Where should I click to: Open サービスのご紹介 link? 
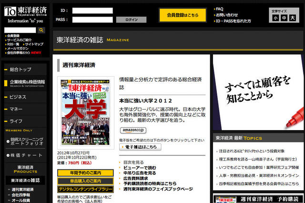click(x=19, y=40)
